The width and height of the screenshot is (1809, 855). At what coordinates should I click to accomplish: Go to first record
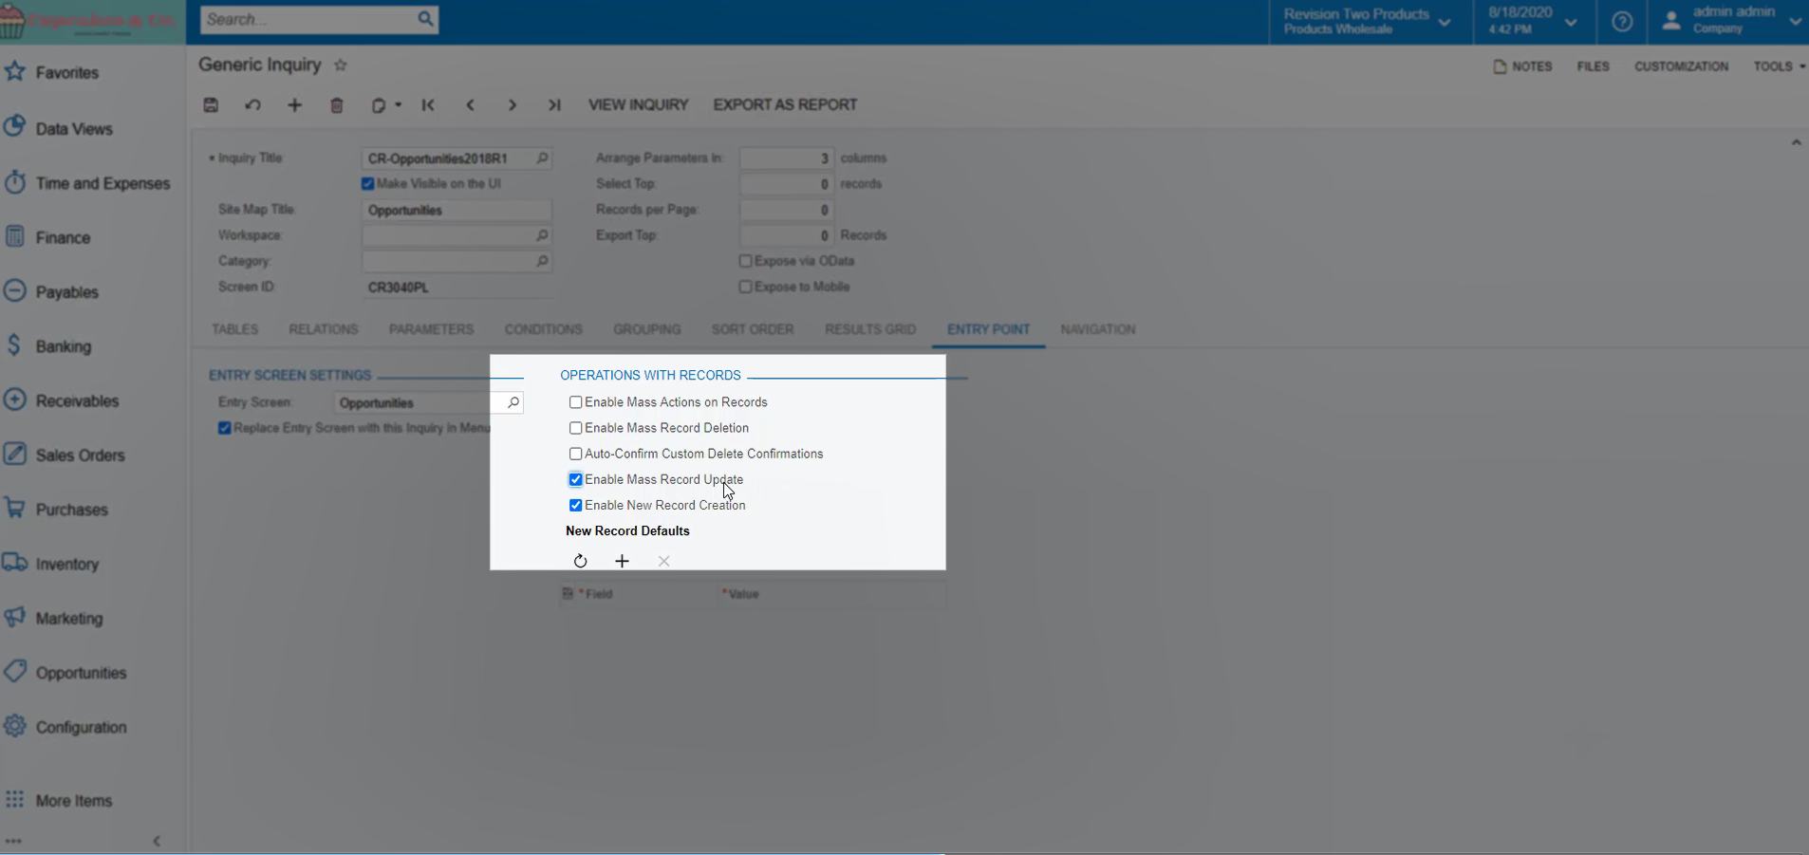(428, 105)
